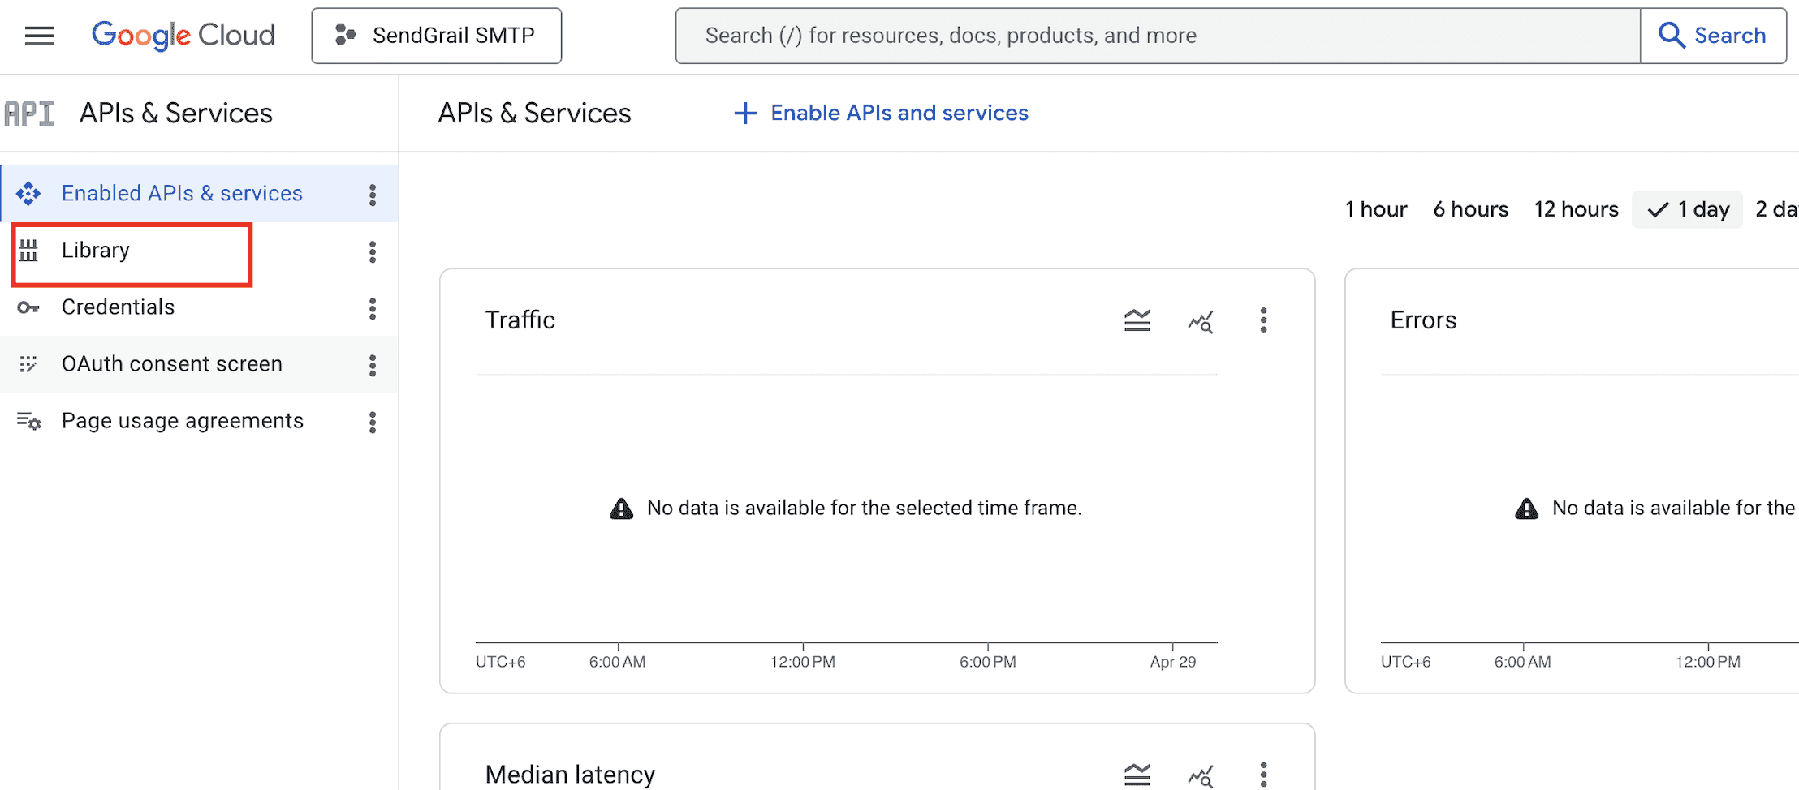Click the Median latency card title
Screen dimensions: 1799x790
coord(570,775)
